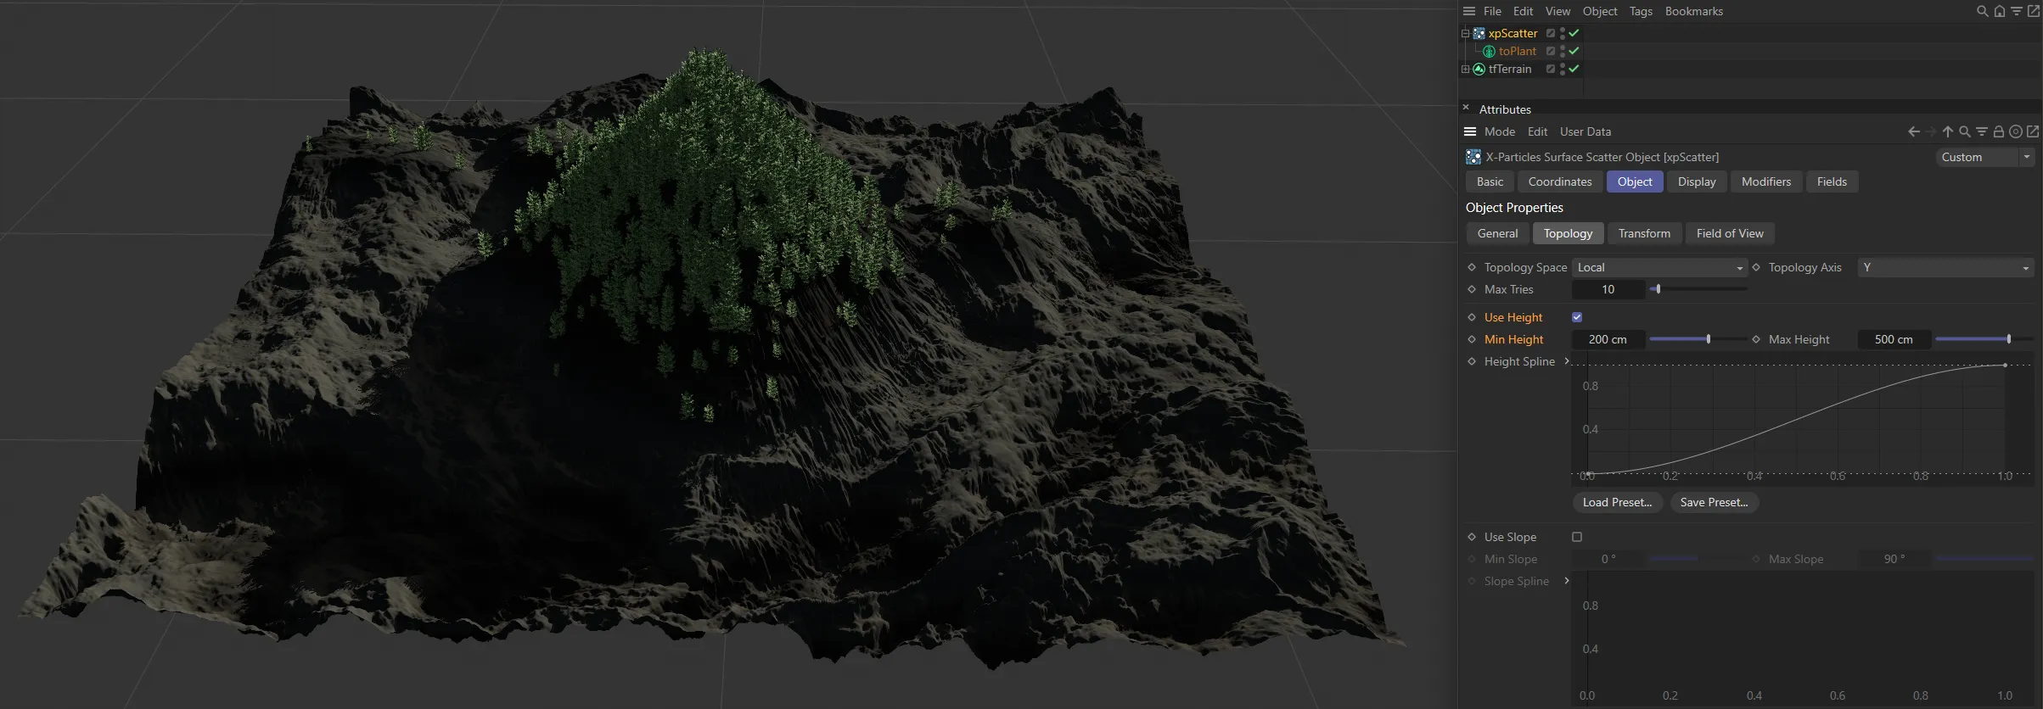Open the Bookmarks menu

coord(1693,11)
